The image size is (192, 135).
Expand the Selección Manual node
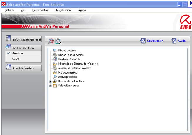pyautogui.click(x=51, y=86)
